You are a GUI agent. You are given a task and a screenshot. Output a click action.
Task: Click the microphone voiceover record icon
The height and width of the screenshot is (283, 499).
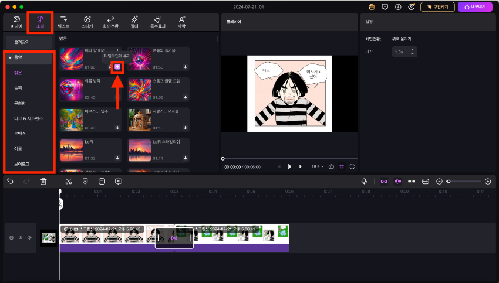click(364, 182)
